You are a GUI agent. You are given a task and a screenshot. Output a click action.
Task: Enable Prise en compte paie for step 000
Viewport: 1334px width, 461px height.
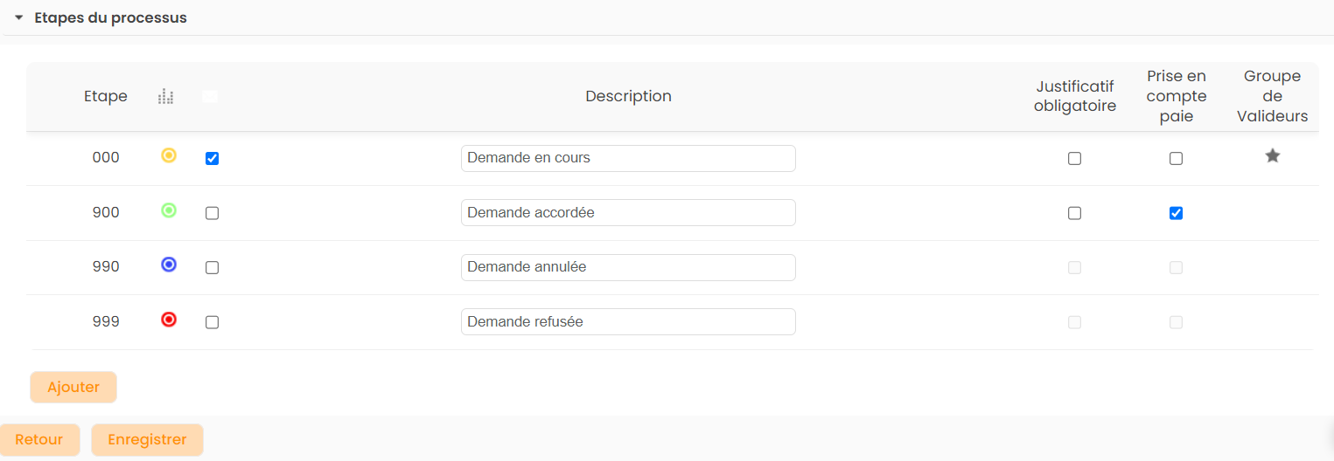tap(1176, 159)
